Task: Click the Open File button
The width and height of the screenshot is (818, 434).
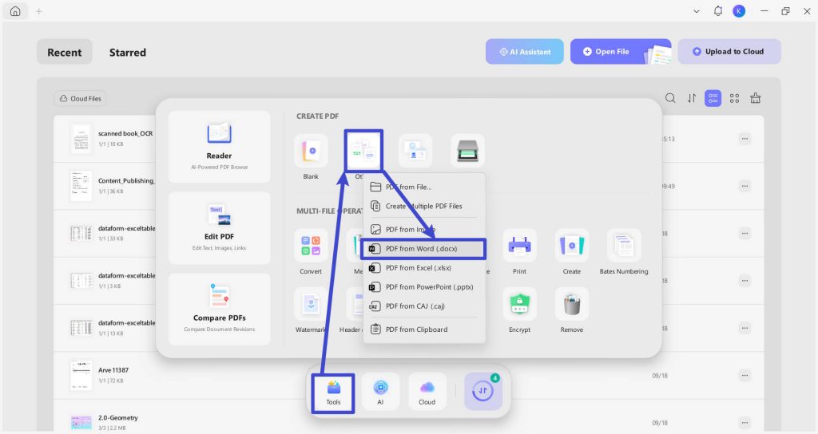Action: pyautogui.click(x=621, y=52)
